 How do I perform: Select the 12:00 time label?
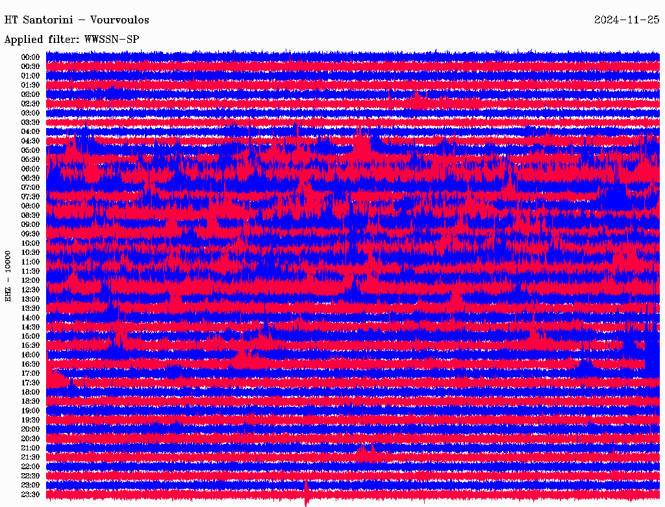point(31,280)
